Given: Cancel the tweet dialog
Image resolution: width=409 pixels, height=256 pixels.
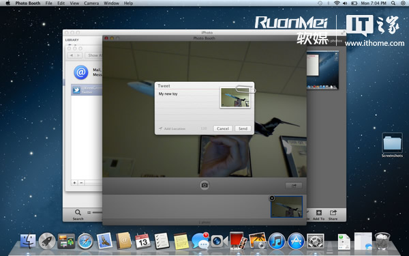Looking at the screenshot, I should coord(223,128).
